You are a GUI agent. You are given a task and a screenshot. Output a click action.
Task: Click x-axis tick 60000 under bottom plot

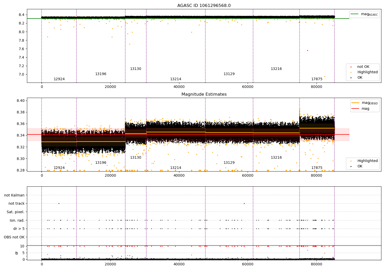point(248,264)
